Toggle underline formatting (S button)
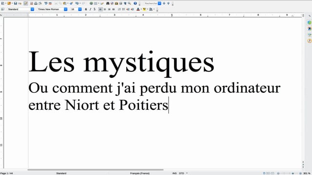Viewport: 312px width, 175px height. 95,9
